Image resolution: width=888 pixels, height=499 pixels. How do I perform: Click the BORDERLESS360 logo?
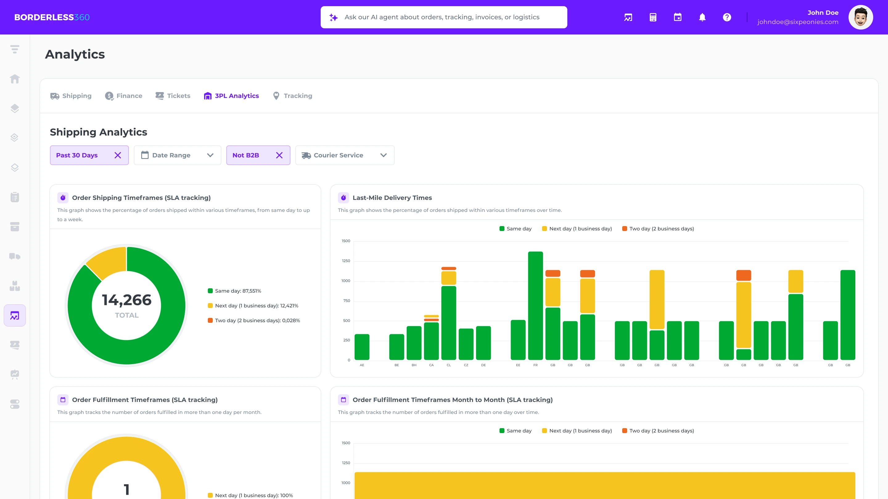(52, 17)
